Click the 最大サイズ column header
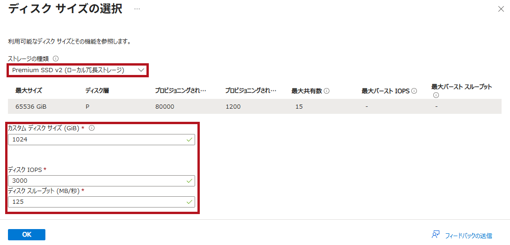The width and height of the screenshot is (510, 245). click(29, 91)
